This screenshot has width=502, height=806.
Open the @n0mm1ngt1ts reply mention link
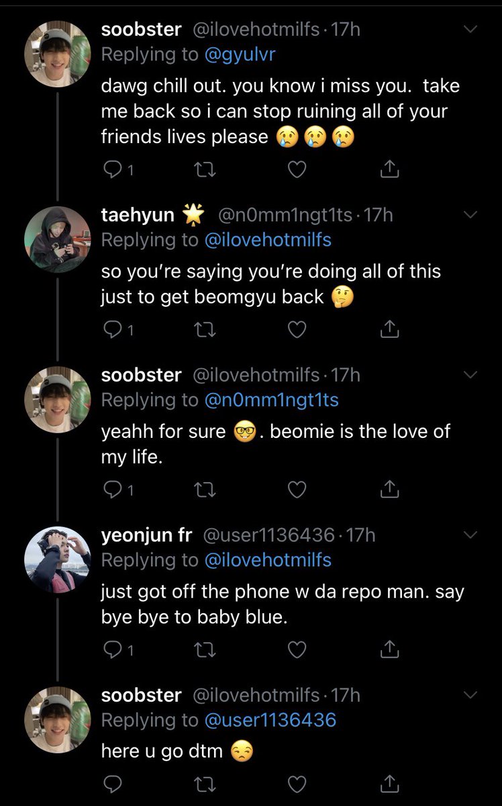click(x=271, y=400)
